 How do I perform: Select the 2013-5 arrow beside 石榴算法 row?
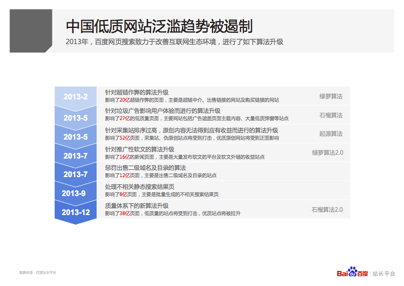(x=75, y=118)
